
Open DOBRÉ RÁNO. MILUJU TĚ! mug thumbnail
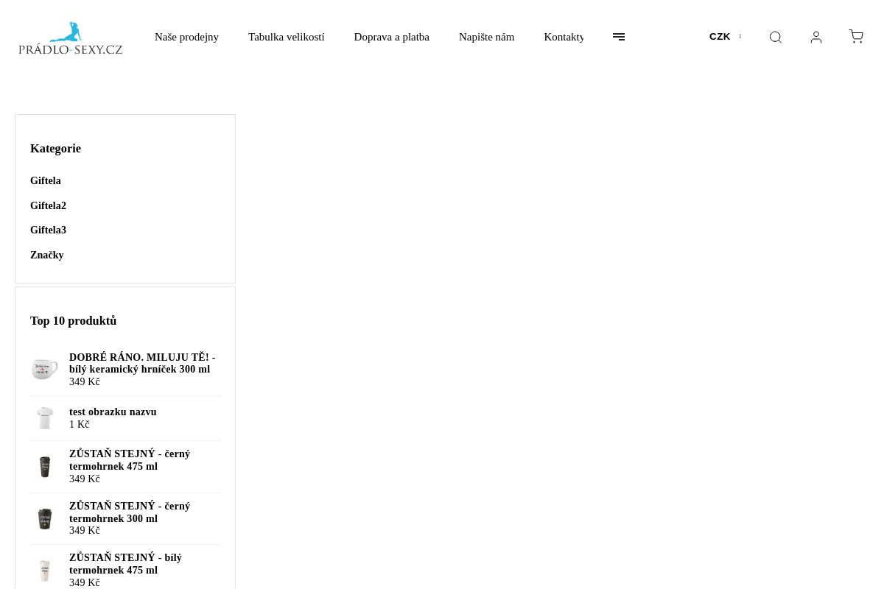tap(45, 370)
